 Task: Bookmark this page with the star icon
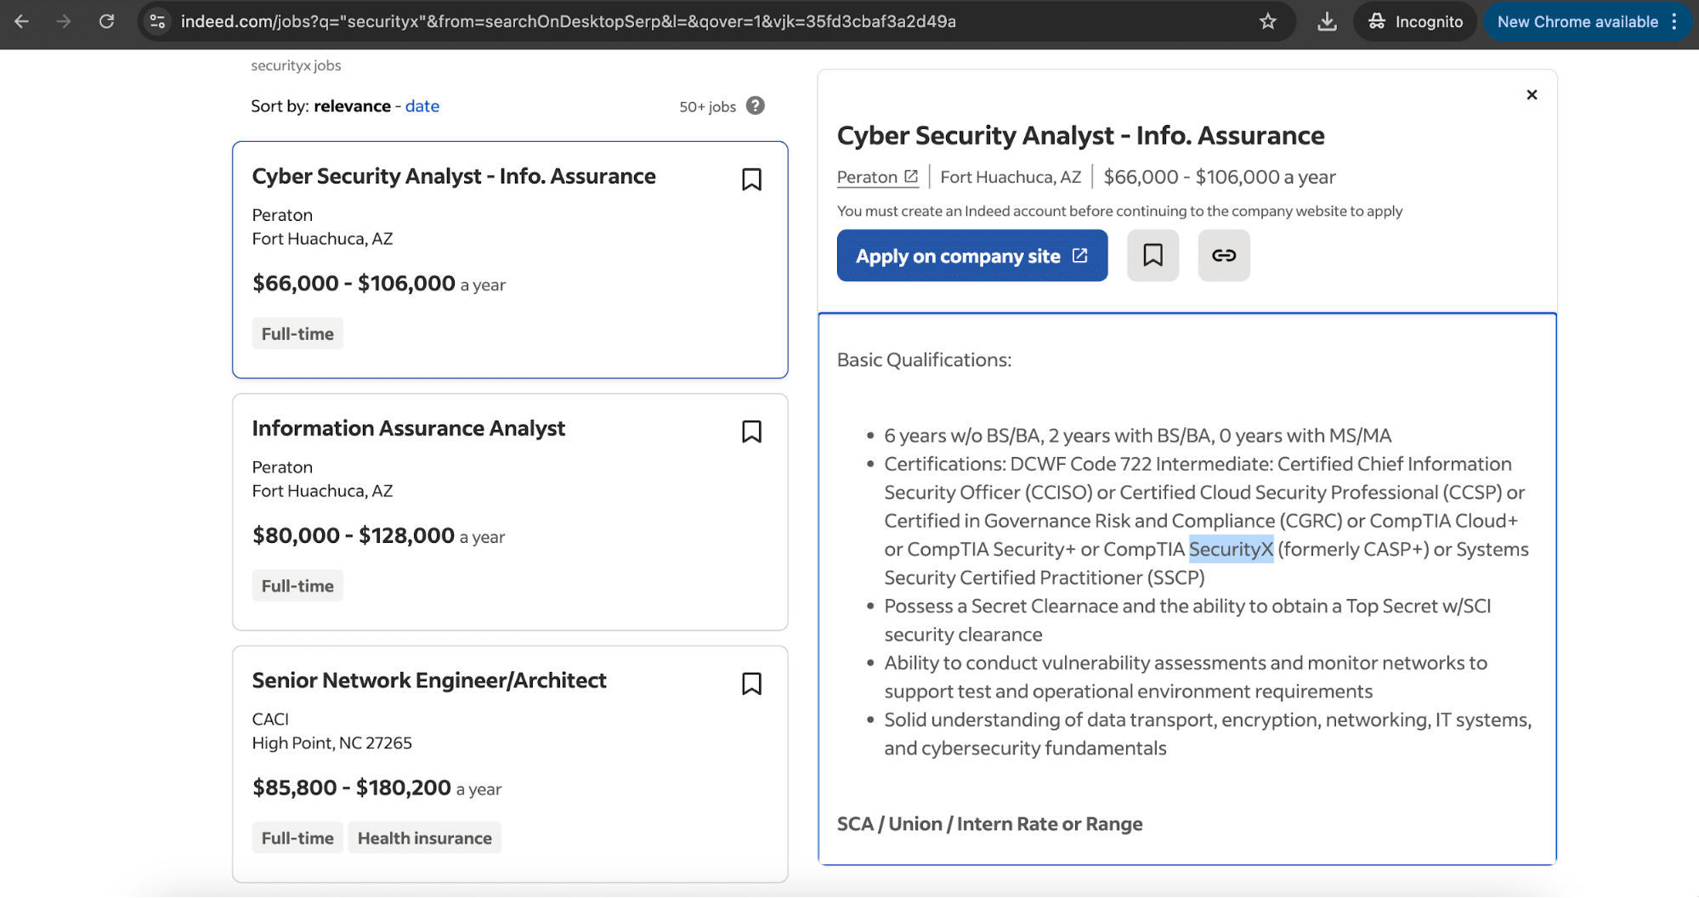pos(1268,21)
